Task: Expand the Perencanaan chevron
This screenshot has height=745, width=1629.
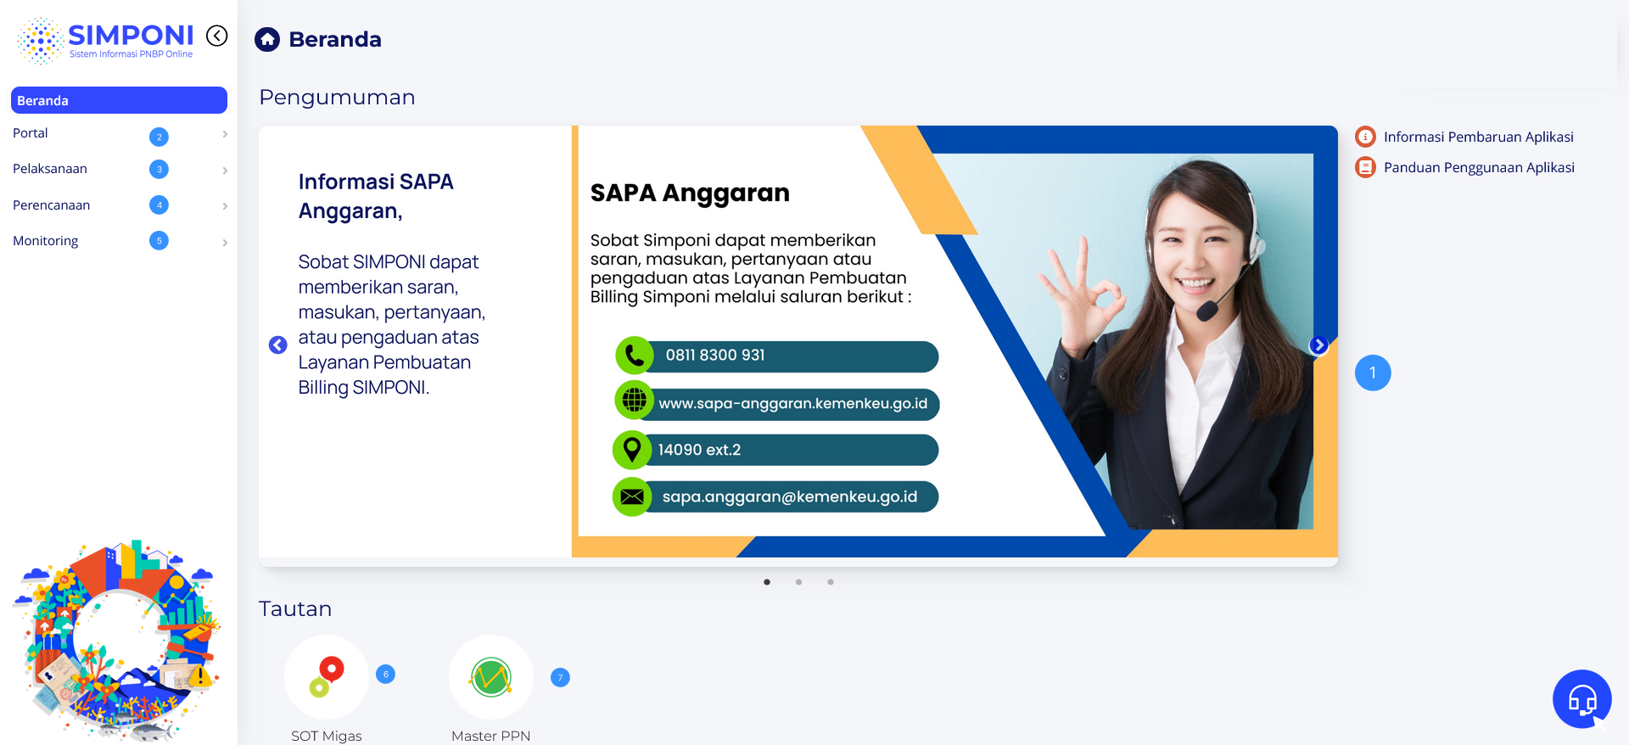Action: [x=225, y=206]
